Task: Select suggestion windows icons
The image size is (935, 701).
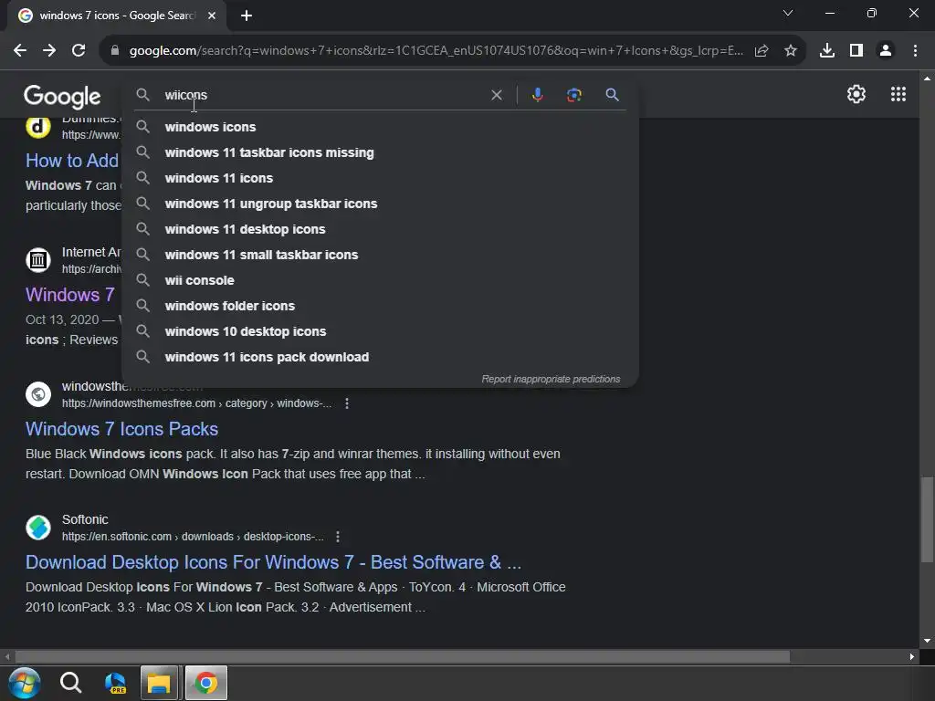Action: tap(380, 127)
